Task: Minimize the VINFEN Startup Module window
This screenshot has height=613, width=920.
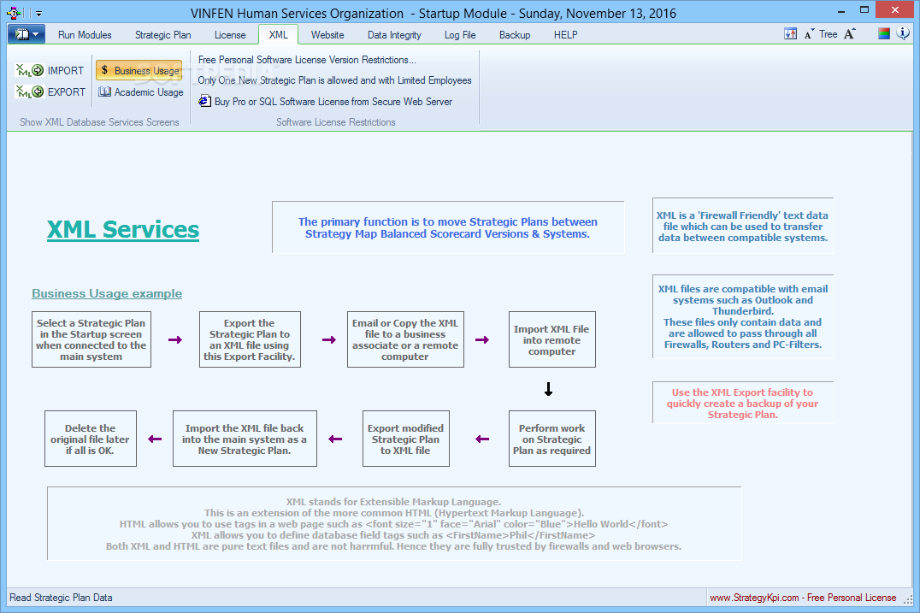Action: (840, 10)
